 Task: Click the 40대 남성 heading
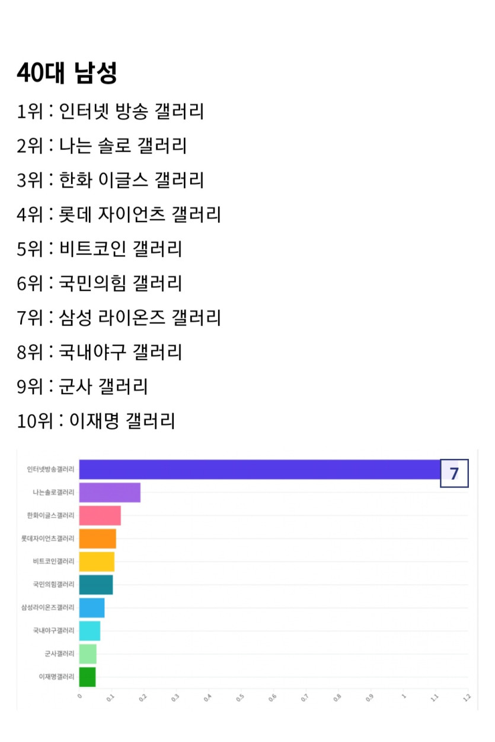(x=66, y=73)
